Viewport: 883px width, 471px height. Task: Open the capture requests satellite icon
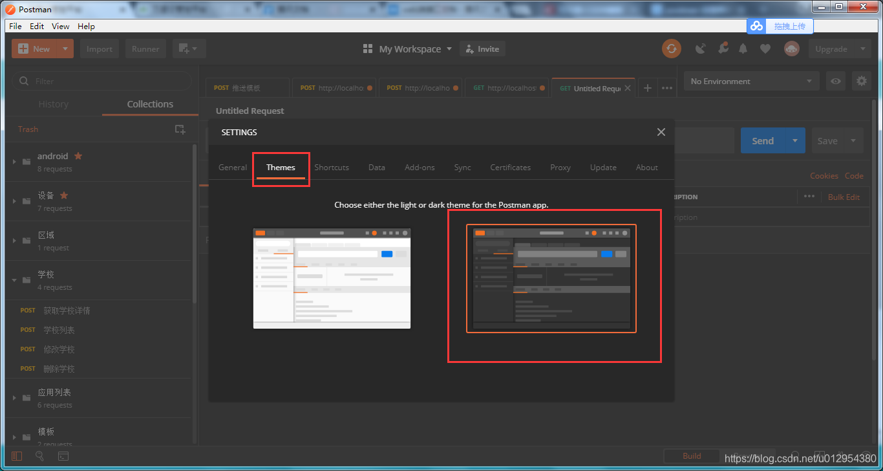click(x=701, y=49)
